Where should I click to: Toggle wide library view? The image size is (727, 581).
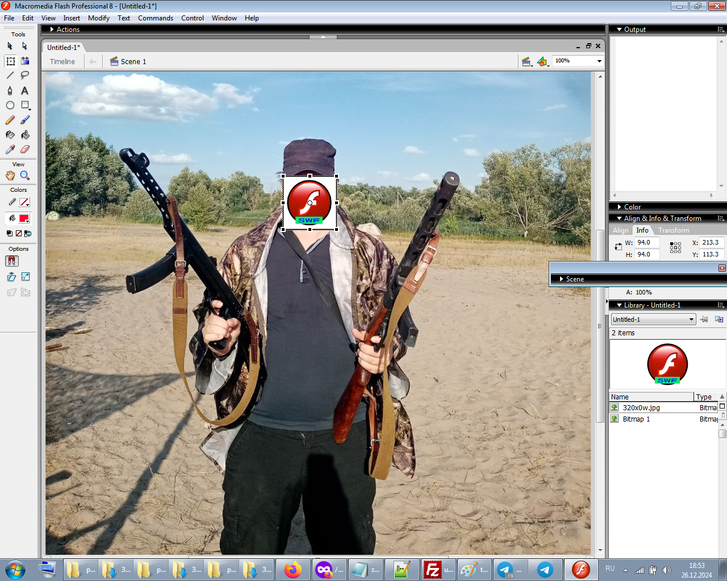click(x=722, y=406)
